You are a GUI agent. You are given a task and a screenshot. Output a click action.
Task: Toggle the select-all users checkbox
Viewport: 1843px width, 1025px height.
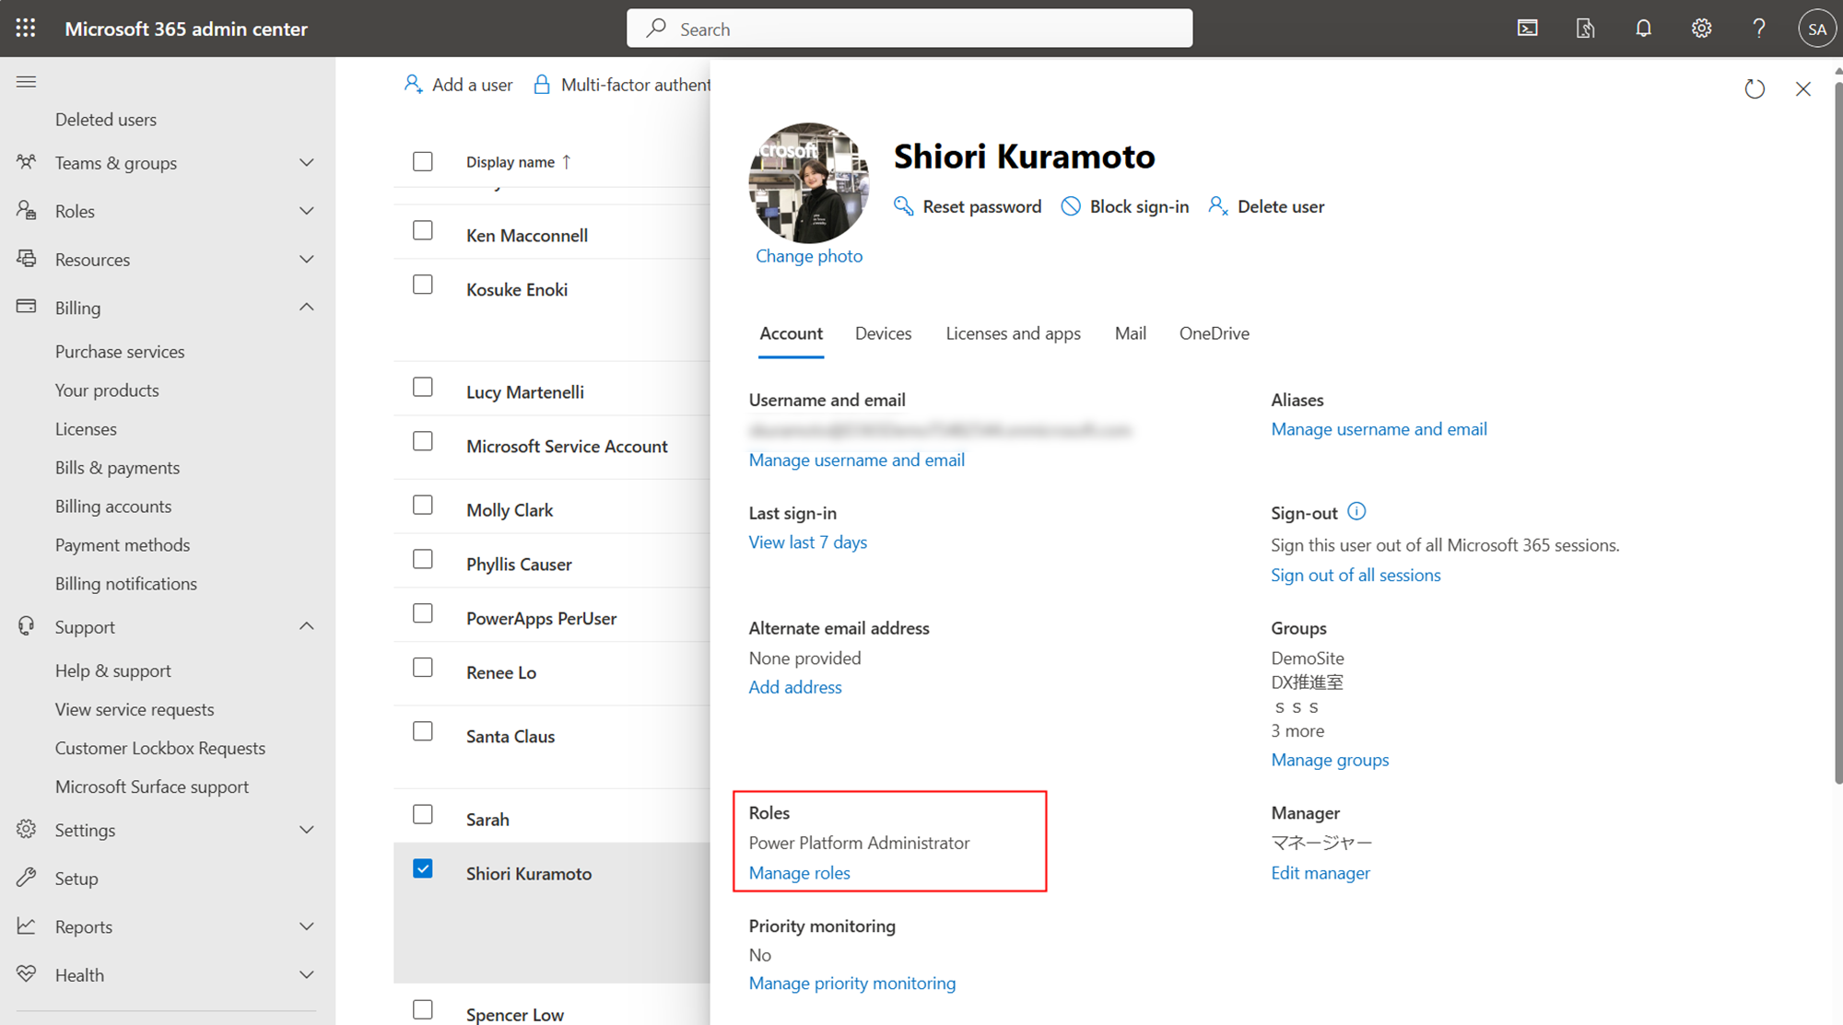[423, 161]
